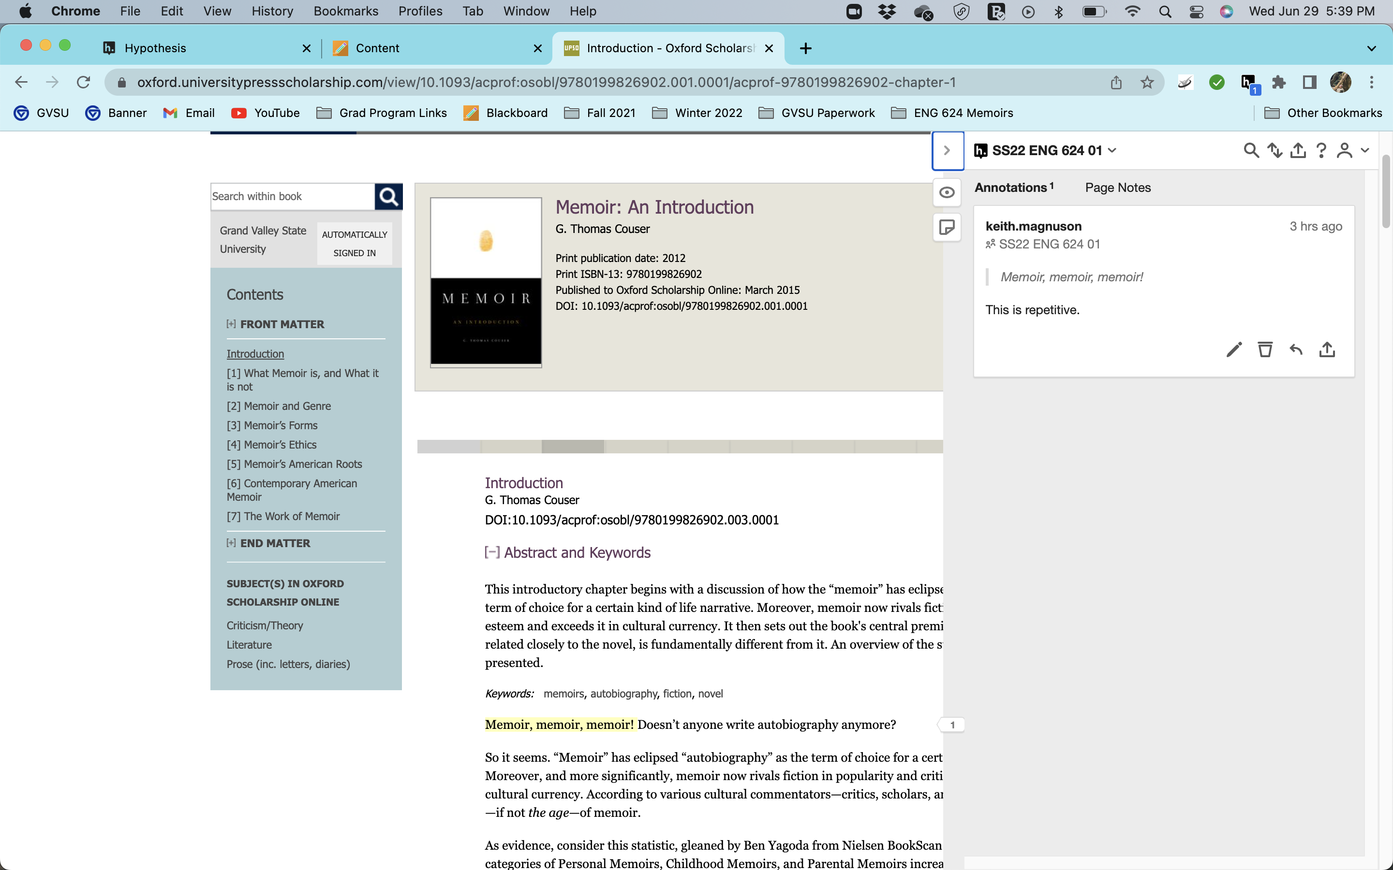Edit the keith.magnuson annotation with pencil icon

tap(1233, 349)
